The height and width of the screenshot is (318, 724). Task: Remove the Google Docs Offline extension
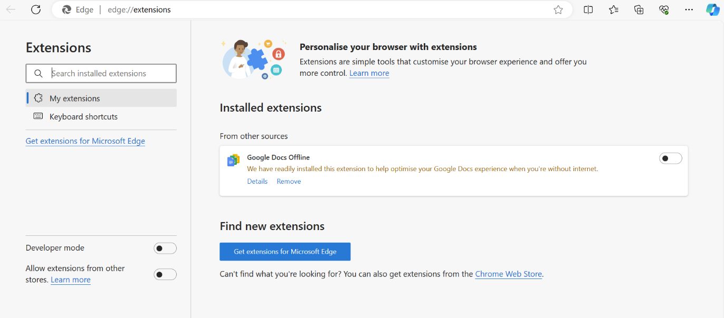click(289, 181)
